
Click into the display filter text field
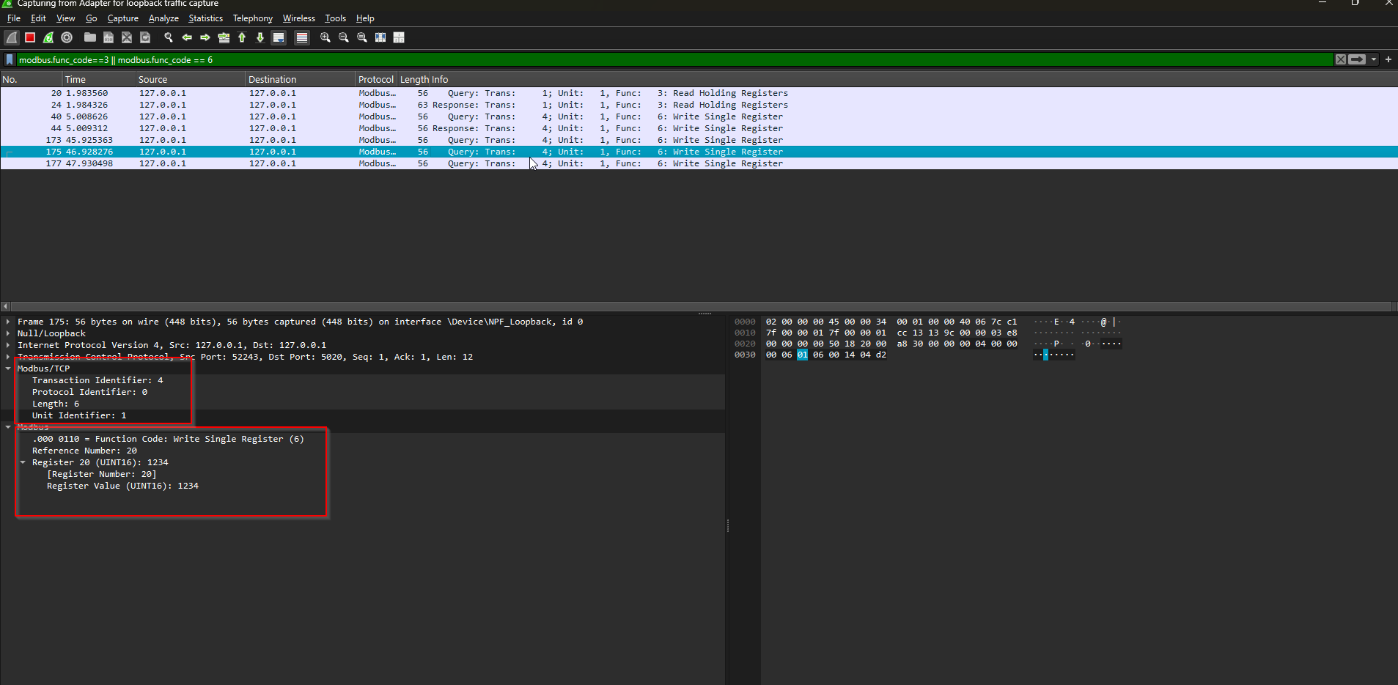pyautogui.click(x=674, y=59)
